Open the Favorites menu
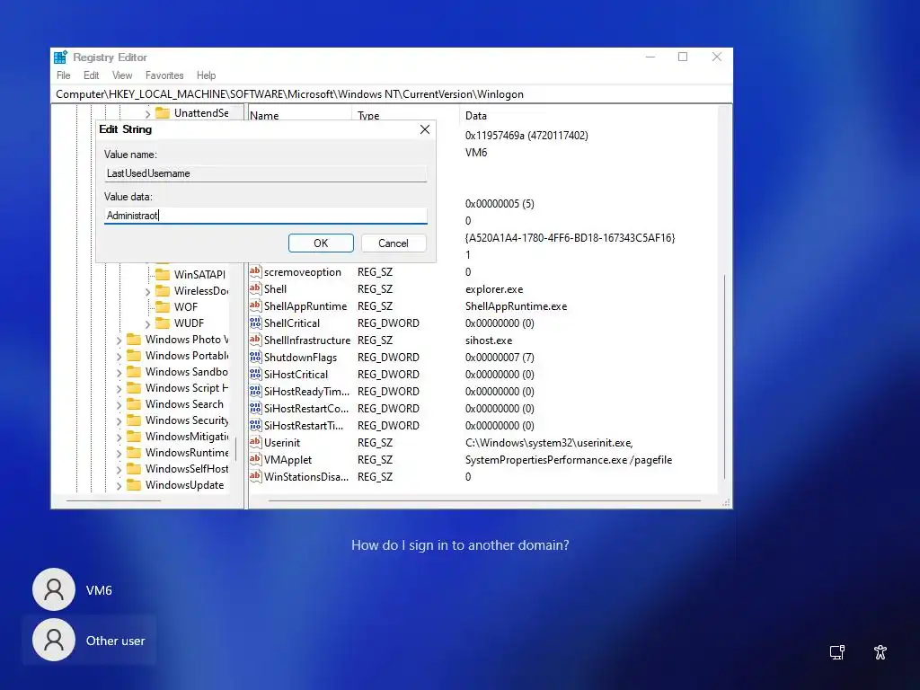The width and height of the screenshot is (920, 690). pyautogui.click(x=164, y=75)
